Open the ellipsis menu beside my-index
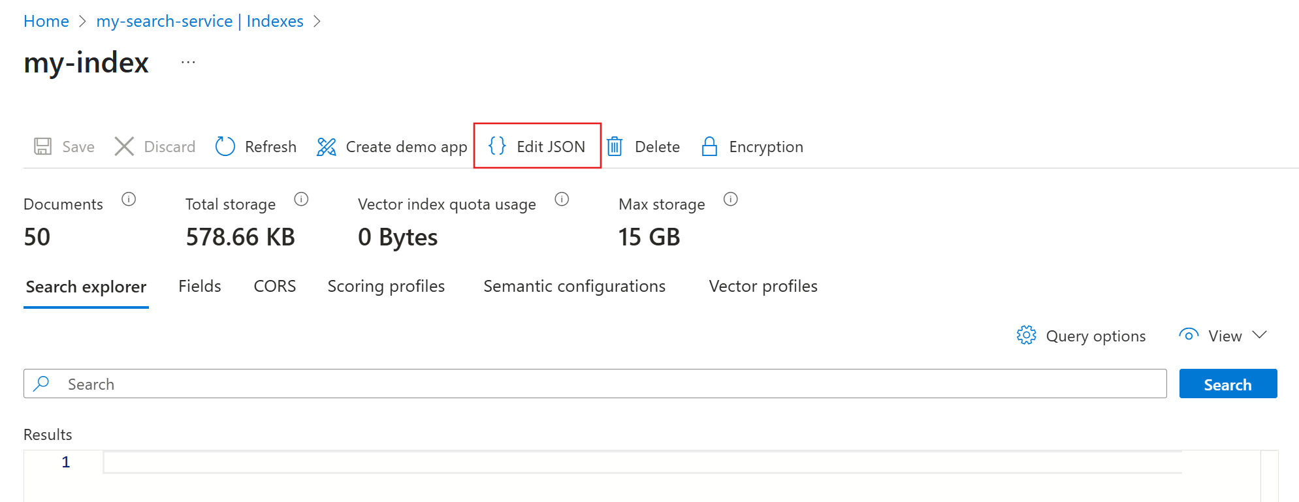Image resolution: width=1299 pixels, height=502 pixels. [x=188, y=63]
